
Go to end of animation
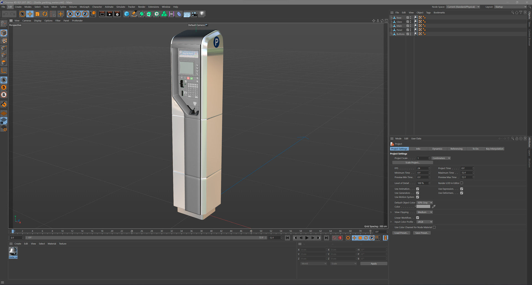(326, 238)
